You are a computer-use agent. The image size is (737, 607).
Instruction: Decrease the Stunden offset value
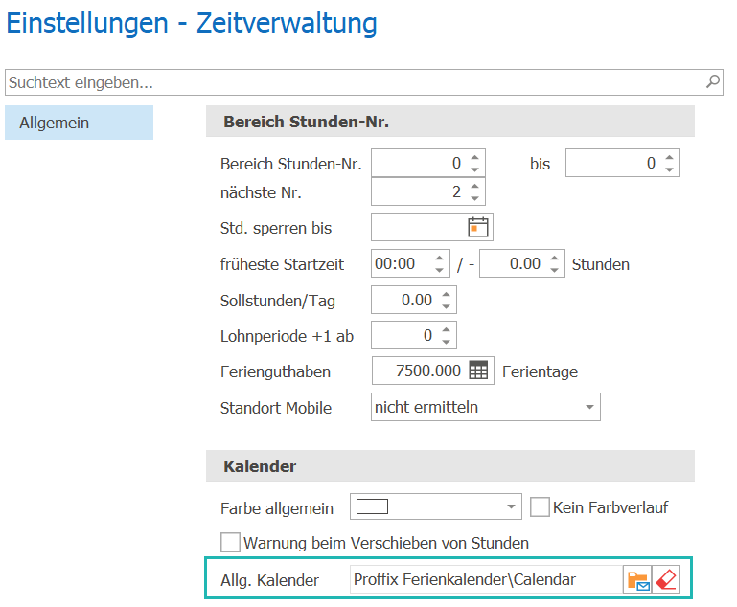(x=554, y=269)
